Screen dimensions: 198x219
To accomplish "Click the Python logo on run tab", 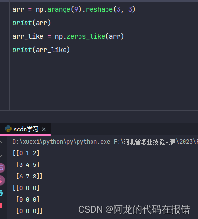I will [8, 129].
